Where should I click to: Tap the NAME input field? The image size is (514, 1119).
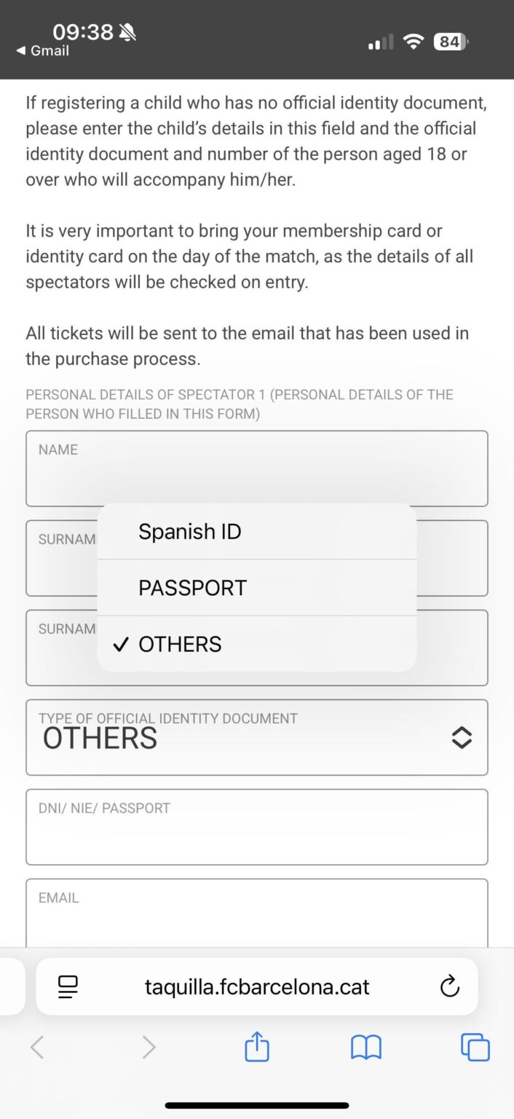click(256, 468)
